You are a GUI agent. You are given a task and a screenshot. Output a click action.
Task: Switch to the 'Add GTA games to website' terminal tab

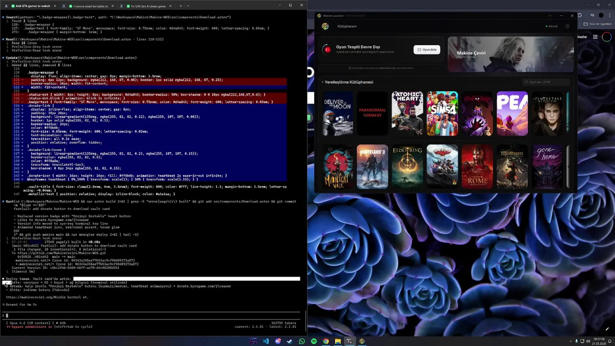(x=33, y=6)
